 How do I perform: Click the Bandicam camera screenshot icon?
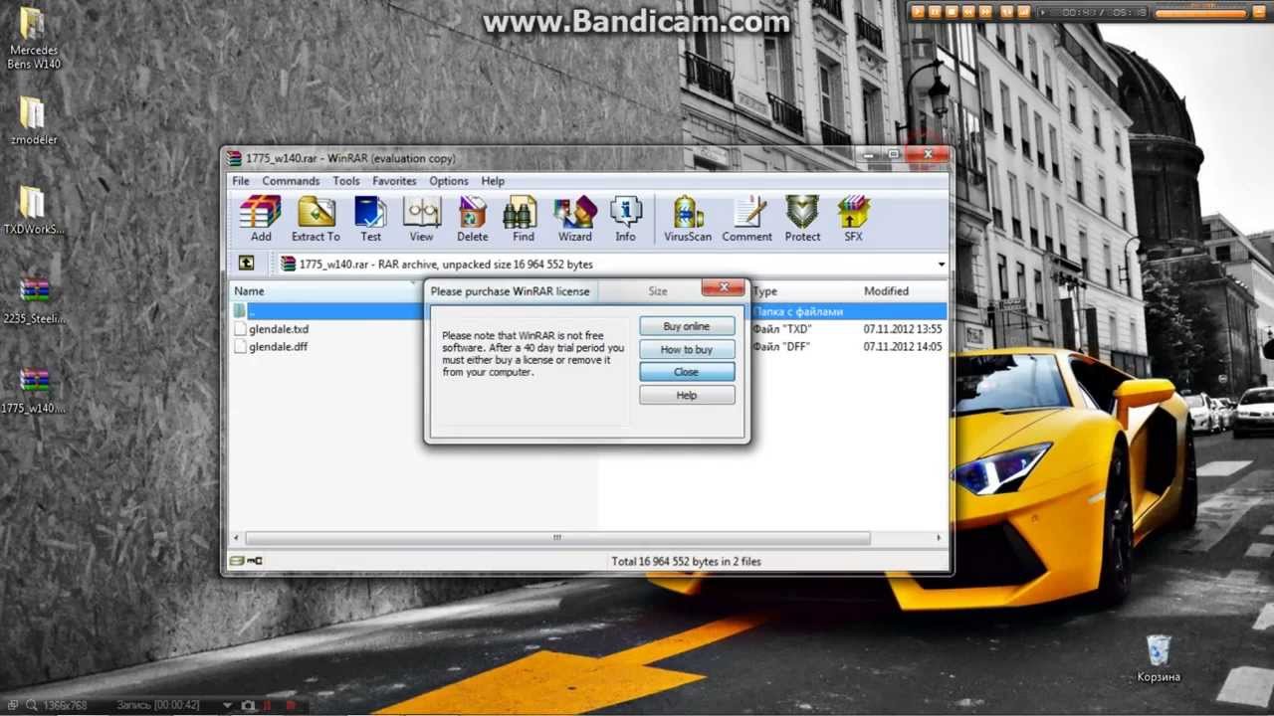[248, 706]
